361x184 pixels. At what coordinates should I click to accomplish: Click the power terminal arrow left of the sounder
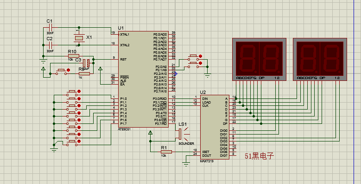tap(150, 133)
